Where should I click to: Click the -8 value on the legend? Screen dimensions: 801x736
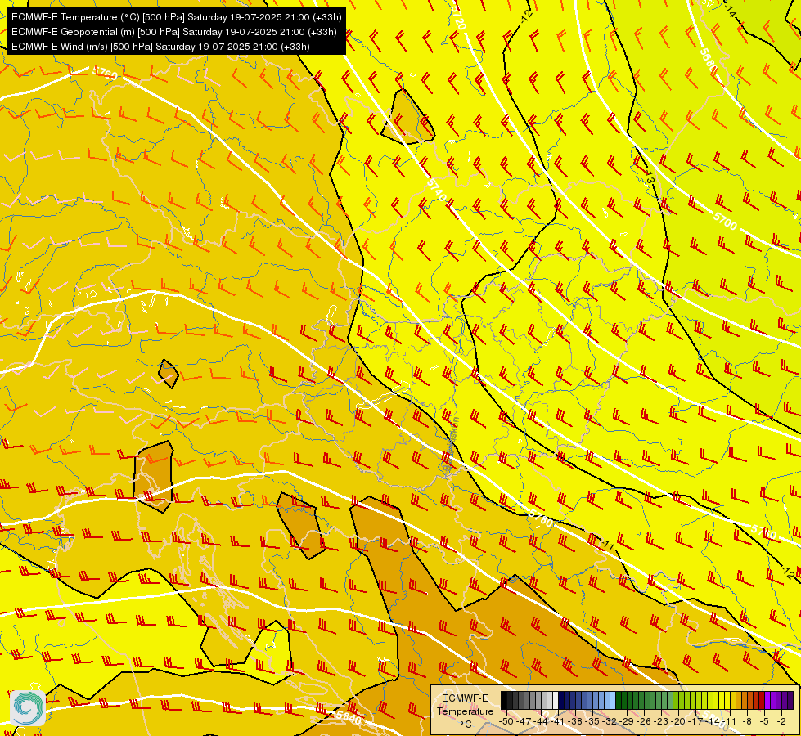[747, 721]
